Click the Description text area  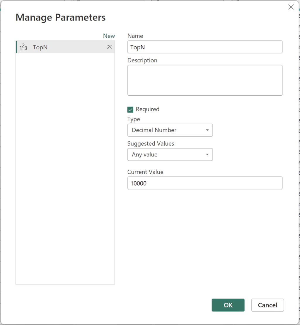[x=205, y=80]
